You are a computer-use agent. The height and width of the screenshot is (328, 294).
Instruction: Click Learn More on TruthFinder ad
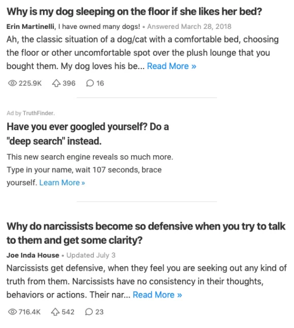pos(62,183)
